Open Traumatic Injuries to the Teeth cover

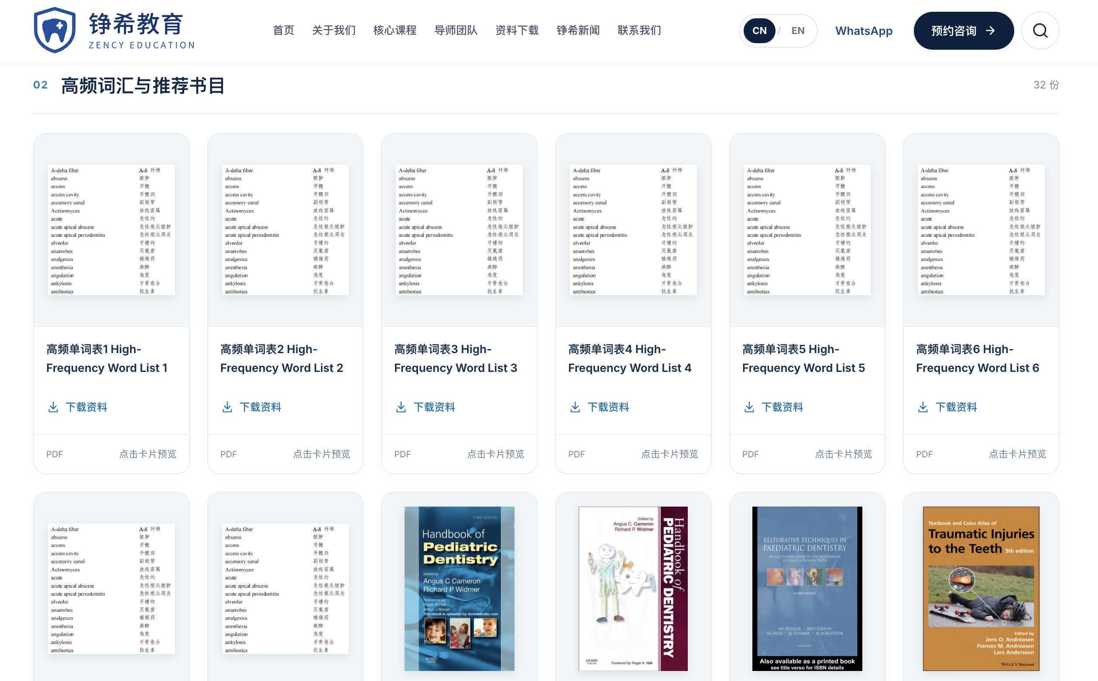pyautogui.click(x=981, y=588)
